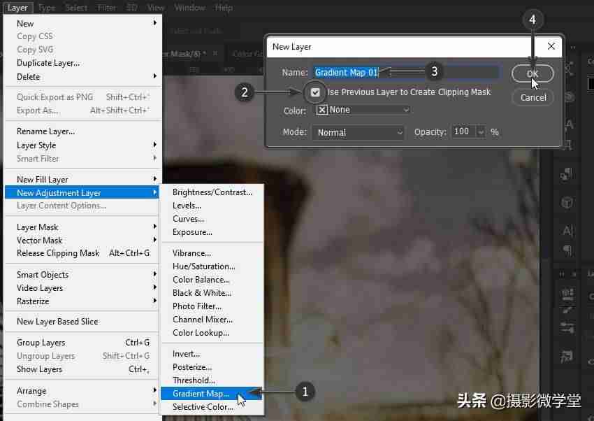This screenshot has height=421, width=594.
Task: Click Duplicate Layer in the Layer menu
Action: (x=82, y=63)
